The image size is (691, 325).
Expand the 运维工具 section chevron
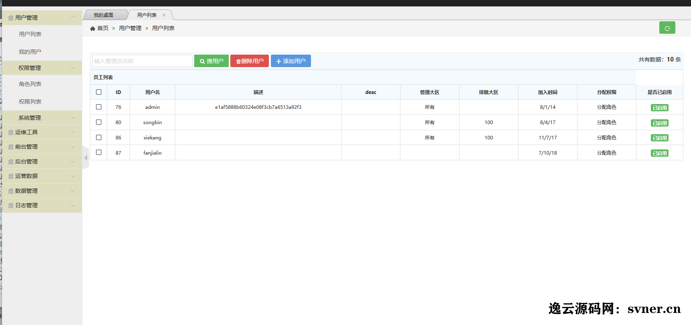pos(73,132)
